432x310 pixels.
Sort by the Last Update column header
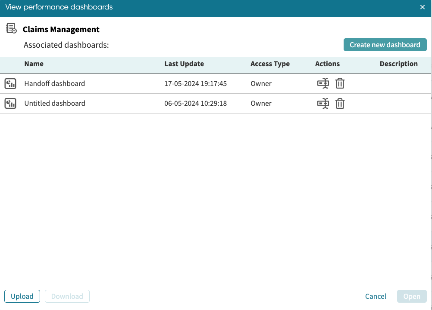(184, 64)
